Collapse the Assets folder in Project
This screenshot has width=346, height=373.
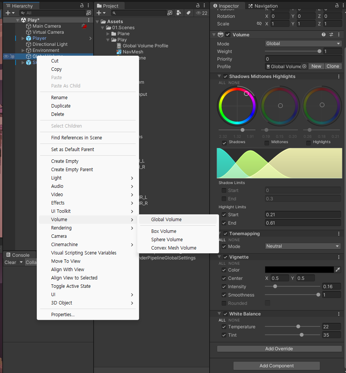coord(97,22)
